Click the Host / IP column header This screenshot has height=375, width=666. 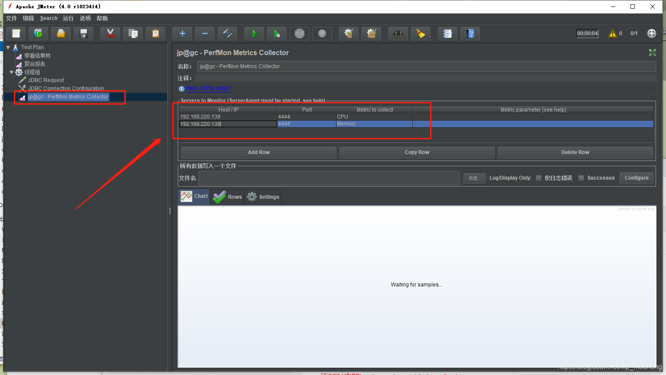tap(229, 110)
